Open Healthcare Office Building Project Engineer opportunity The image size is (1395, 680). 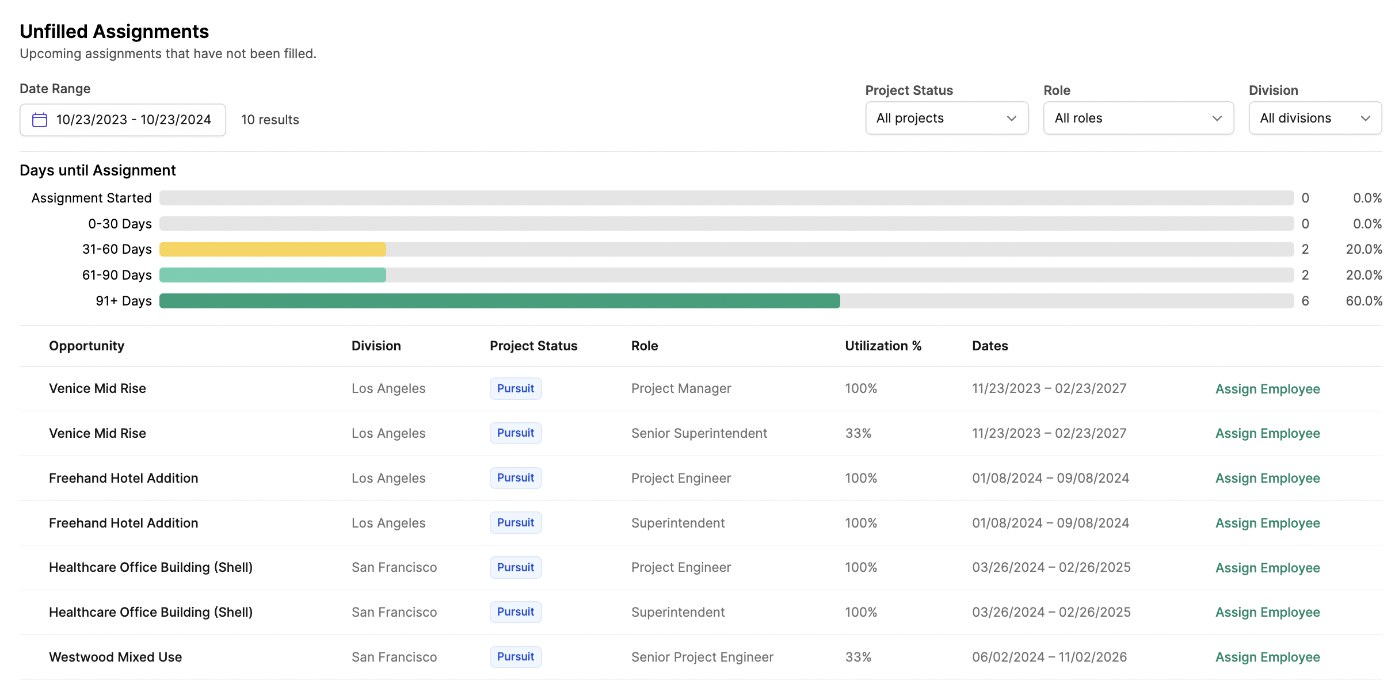click(x=151, y=567)
